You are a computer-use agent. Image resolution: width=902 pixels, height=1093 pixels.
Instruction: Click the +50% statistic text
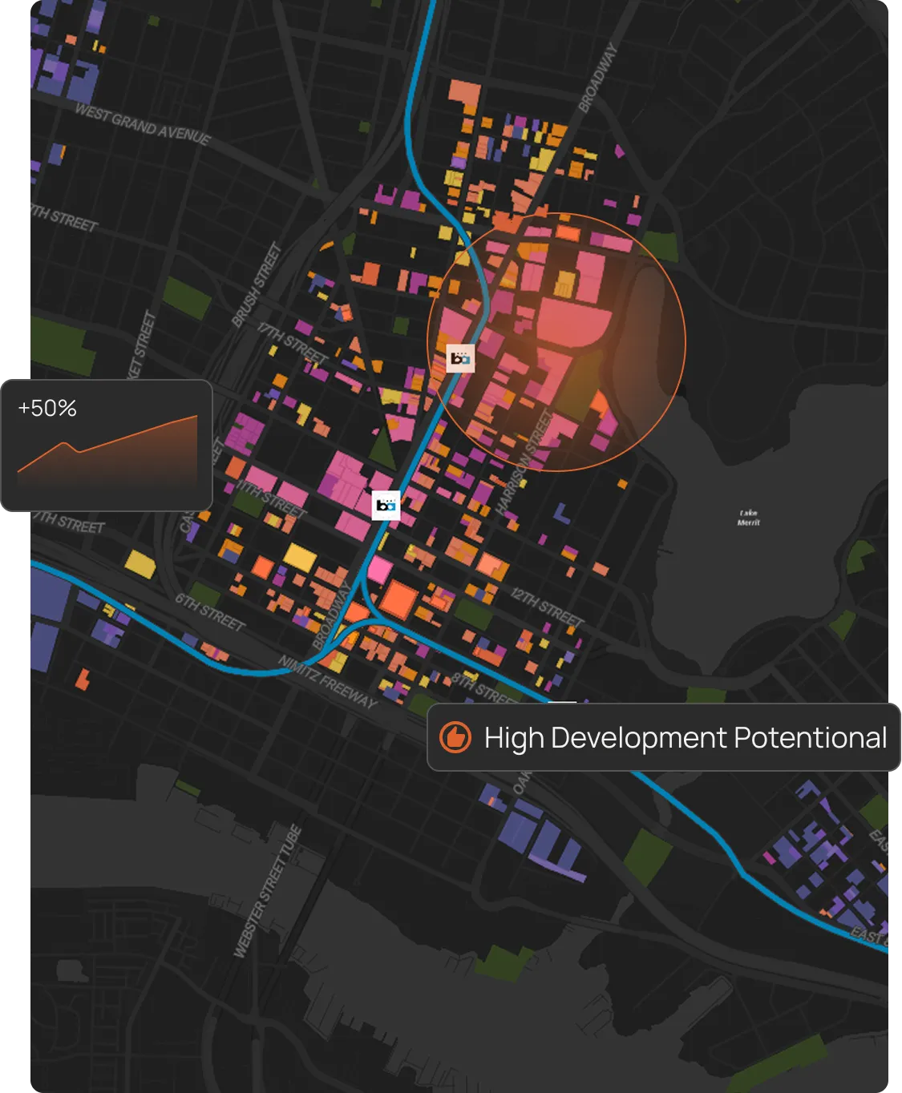tap(47, 409)
